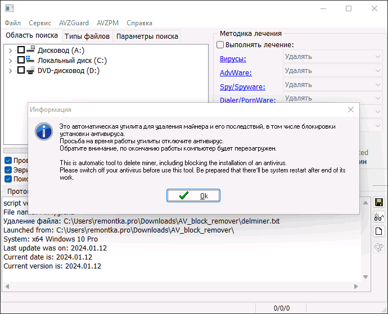Screen dimensions: 388x314
Task: Click the blank page clear-log icon
Action: [x=379, y=231]
